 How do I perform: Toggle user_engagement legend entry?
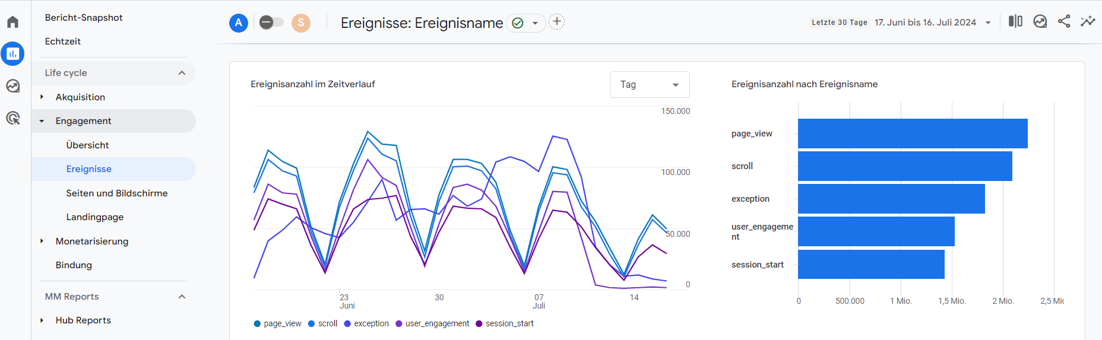[x=432, y=323]
